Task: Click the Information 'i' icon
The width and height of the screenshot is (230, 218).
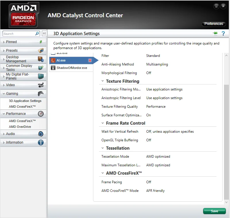Action: (41, 142)
